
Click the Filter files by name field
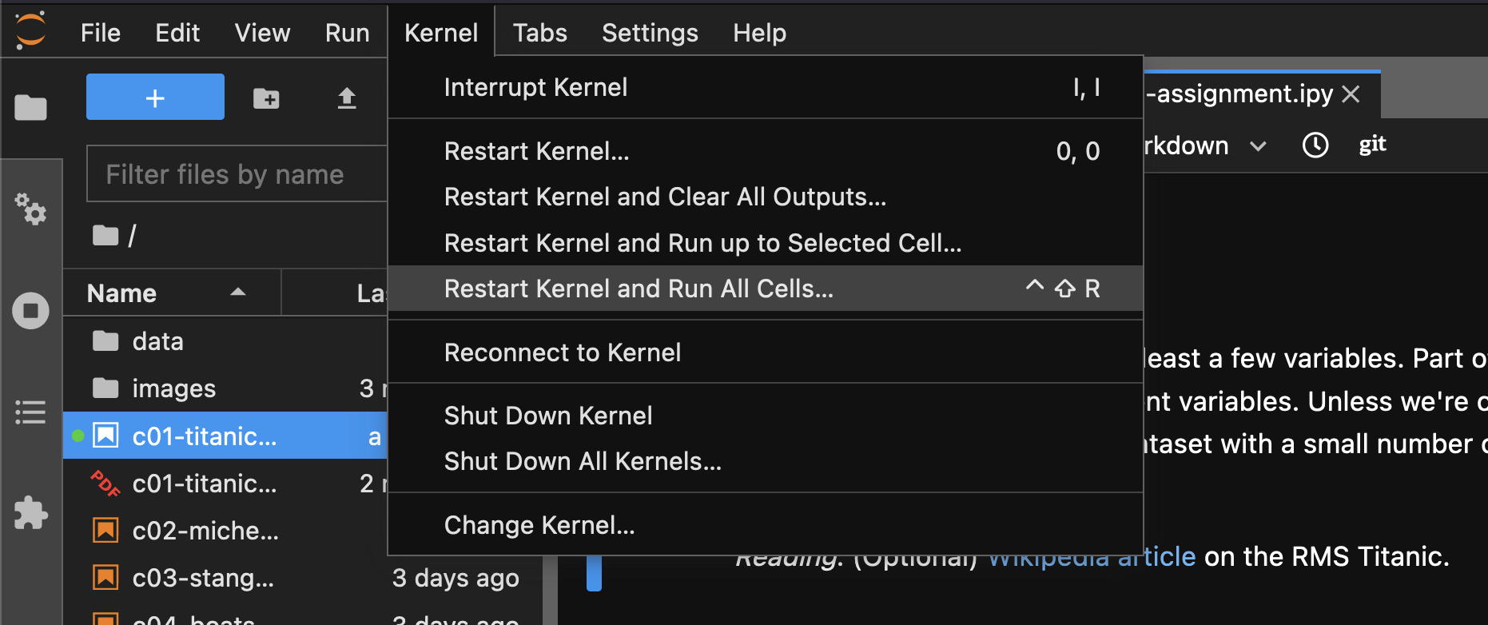[237, 173]
